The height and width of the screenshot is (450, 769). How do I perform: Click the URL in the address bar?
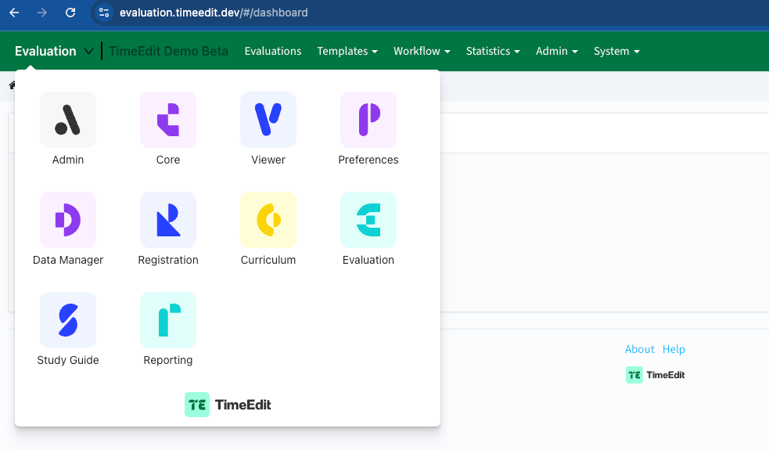pos(214,13)
